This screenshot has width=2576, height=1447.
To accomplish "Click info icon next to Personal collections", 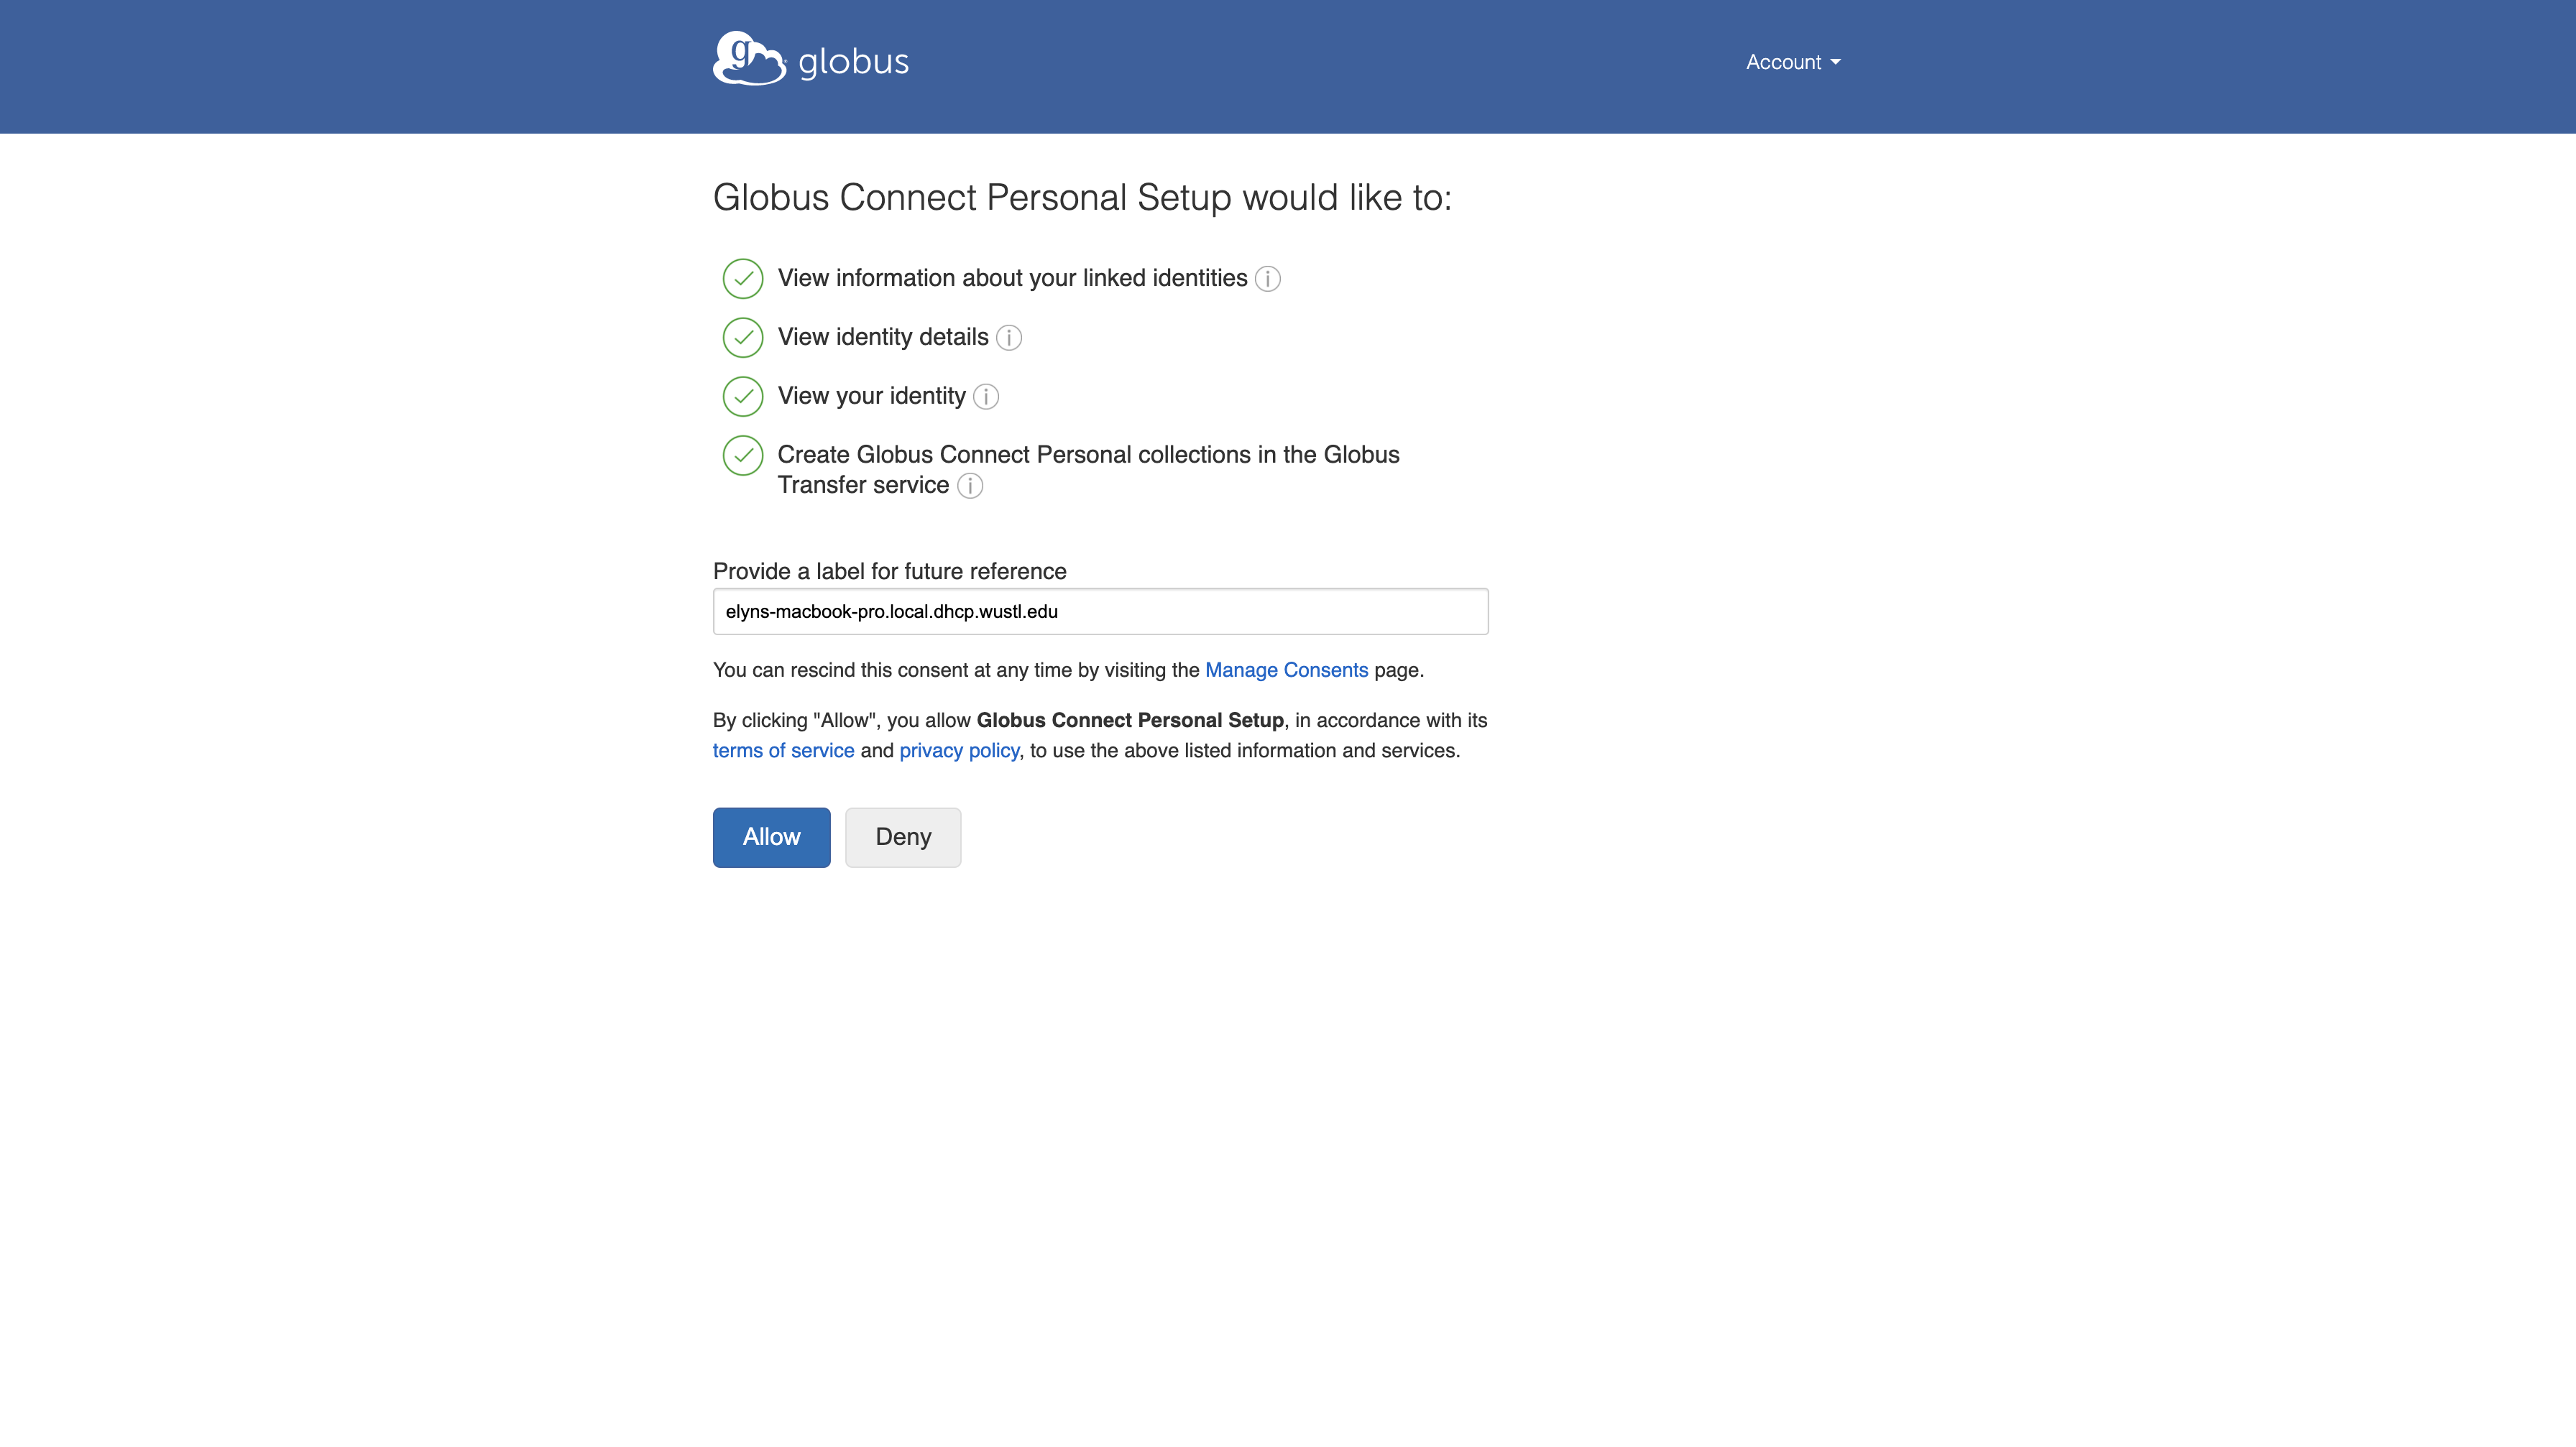I will [970, 485].
